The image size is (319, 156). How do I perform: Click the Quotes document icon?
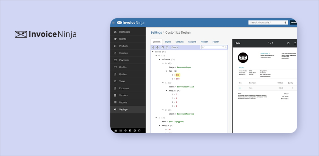(x=115, y=74)
